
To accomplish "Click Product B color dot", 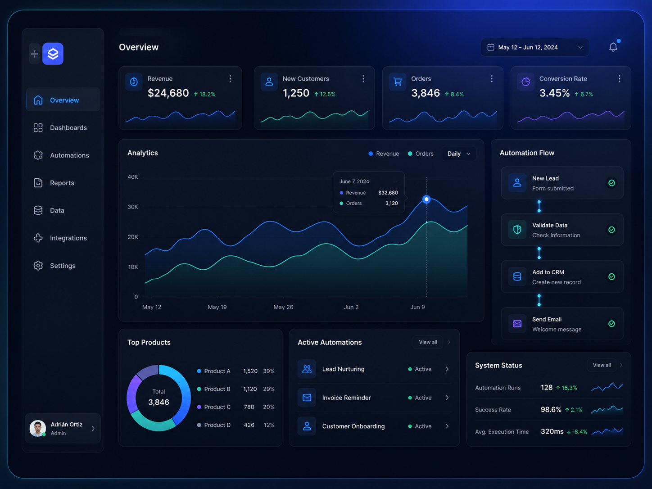I will 199,389.
